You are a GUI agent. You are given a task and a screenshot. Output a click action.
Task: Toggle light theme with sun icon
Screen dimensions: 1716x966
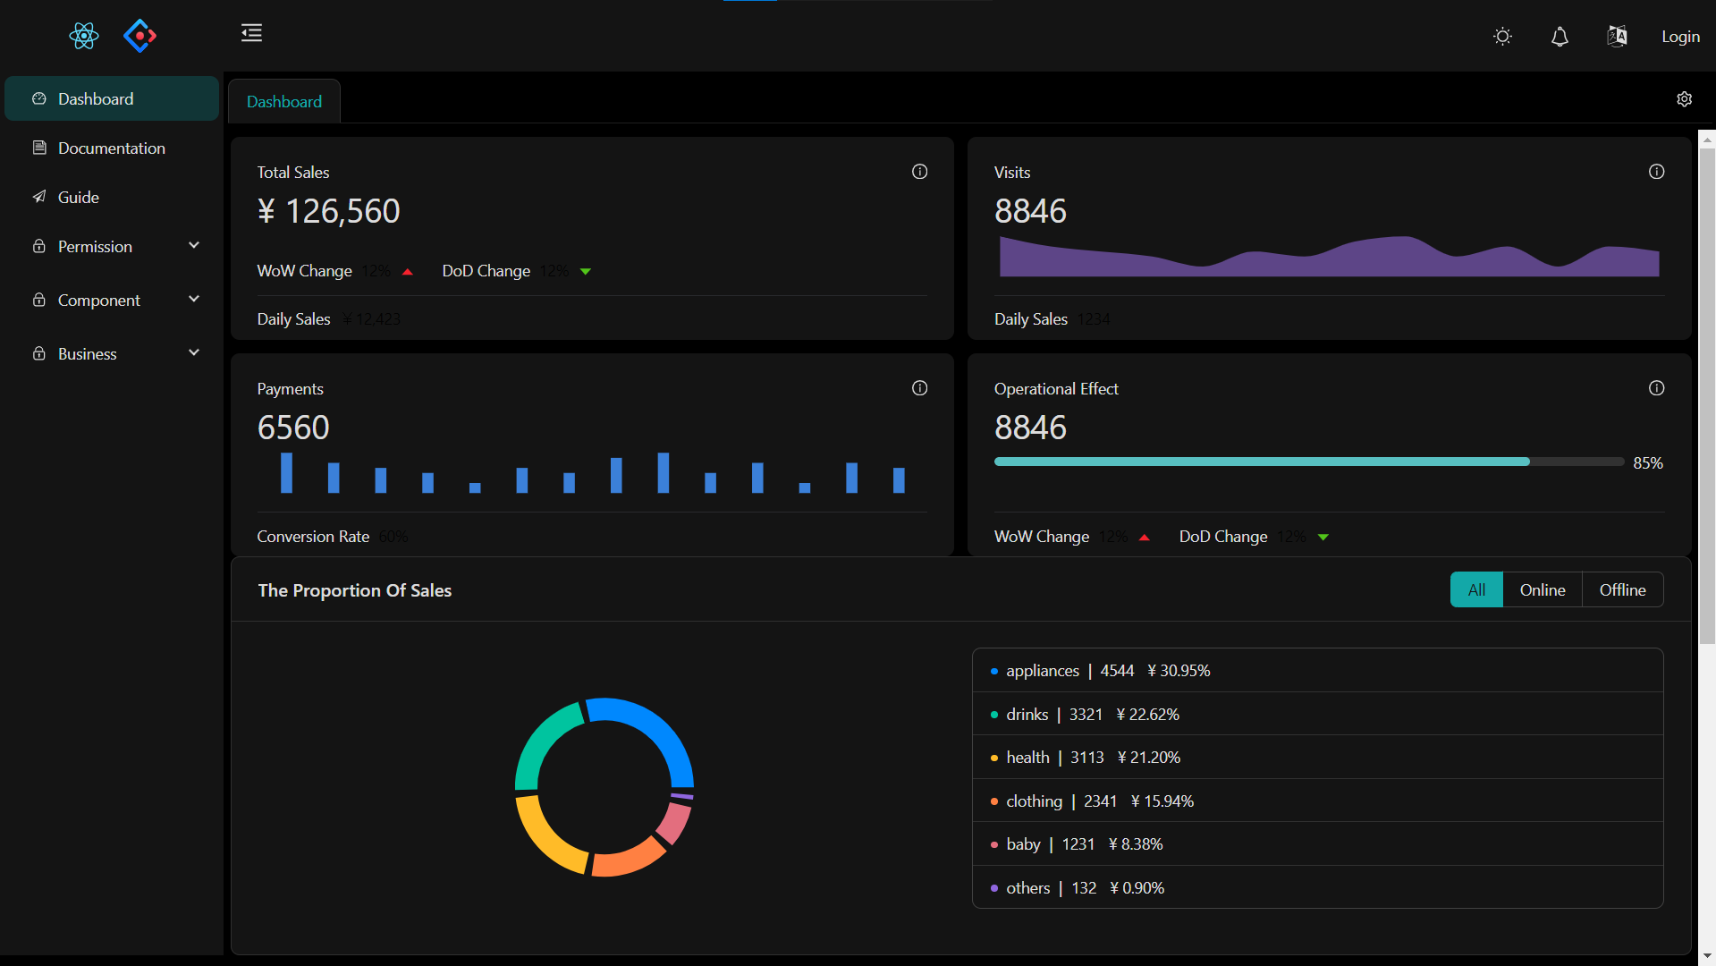(x=1502, y=36)
